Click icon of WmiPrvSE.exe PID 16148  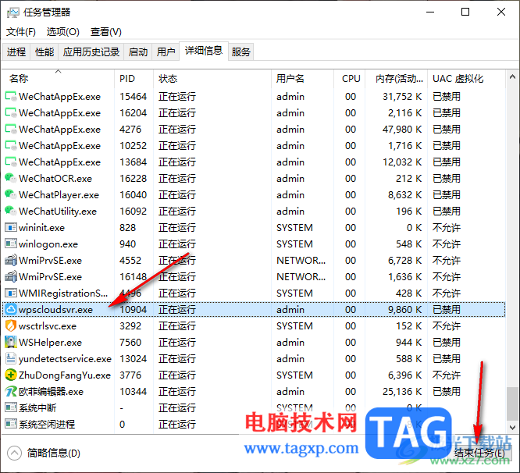coord(11,277)
